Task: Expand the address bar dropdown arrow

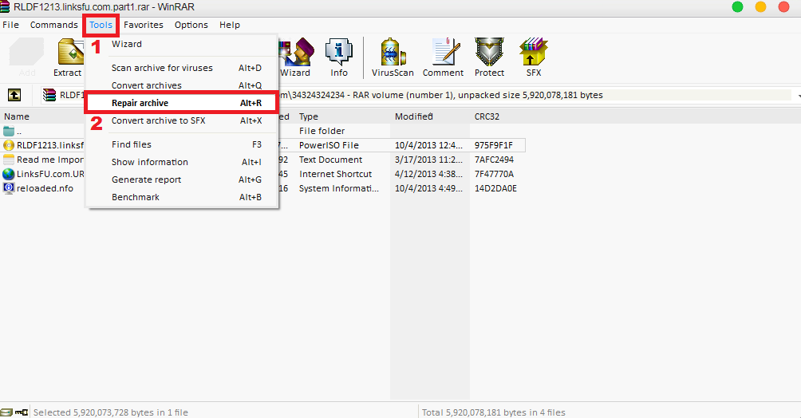Action: (798, 96)
